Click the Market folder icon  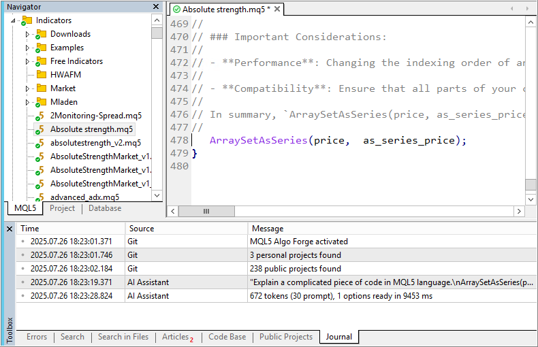pos(41,88)
